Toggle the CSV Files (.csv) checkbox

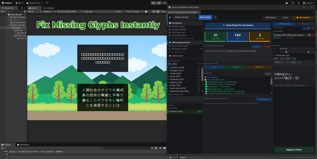tap(170, 32)
